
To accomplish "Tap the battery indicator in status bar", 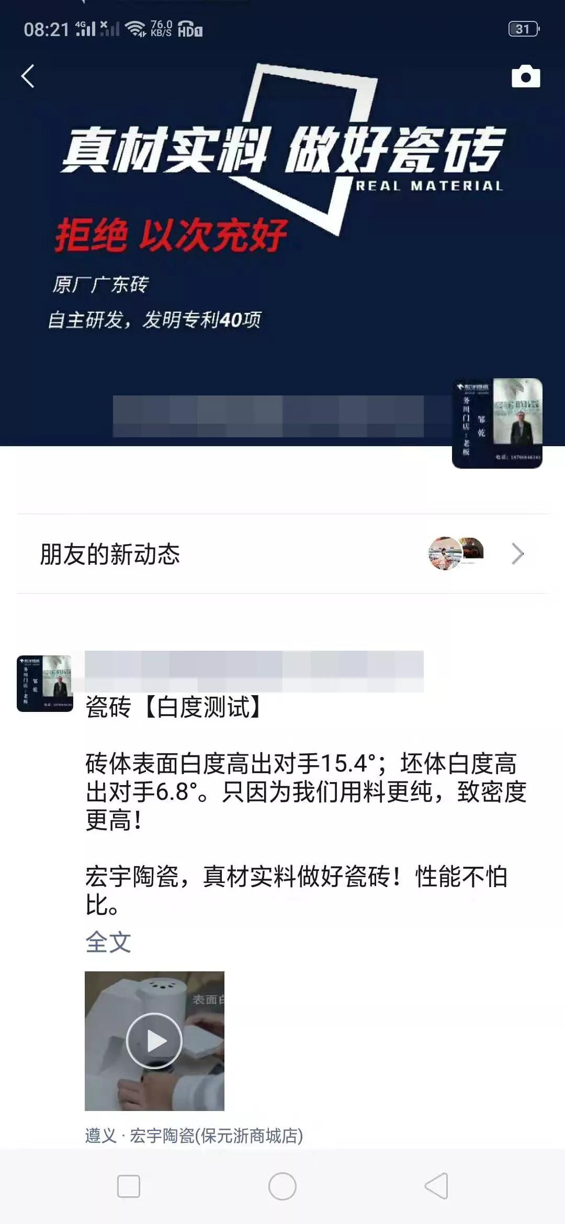I will (524, 29).
